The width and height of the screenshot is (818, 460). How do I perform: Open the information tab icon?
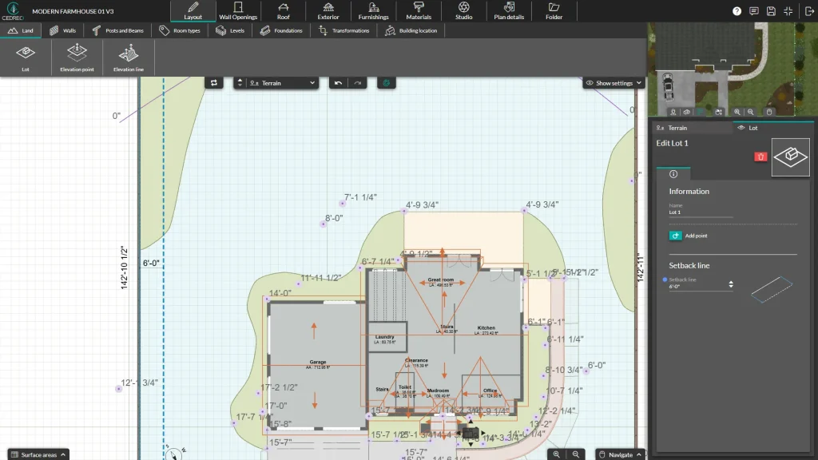673,174
